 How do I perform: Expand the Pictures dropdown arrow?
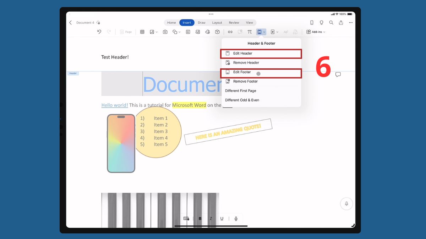pos(157,32)
